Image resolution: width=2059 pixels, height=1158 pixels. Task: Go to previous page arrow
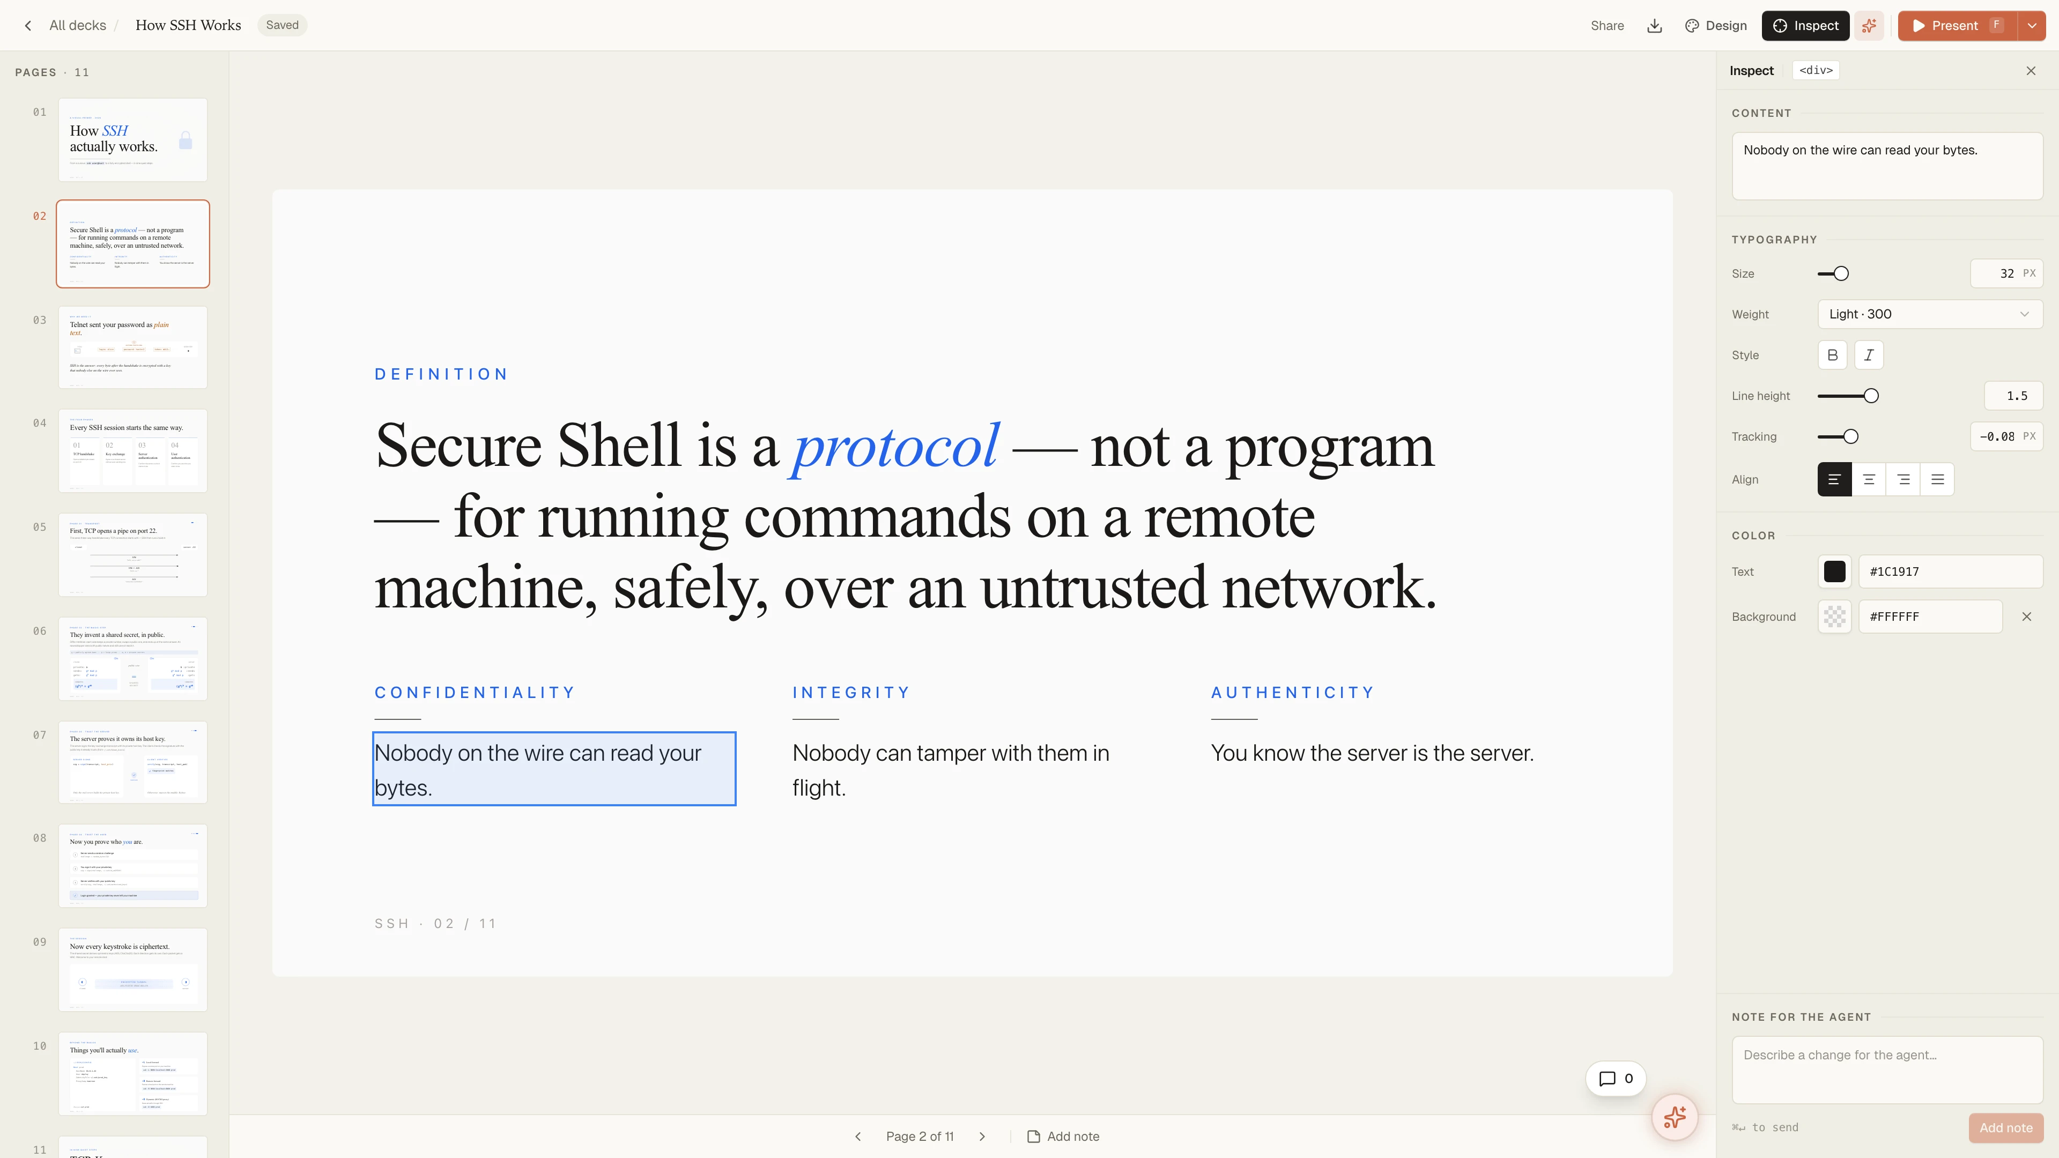click(x=858, y=1137)
